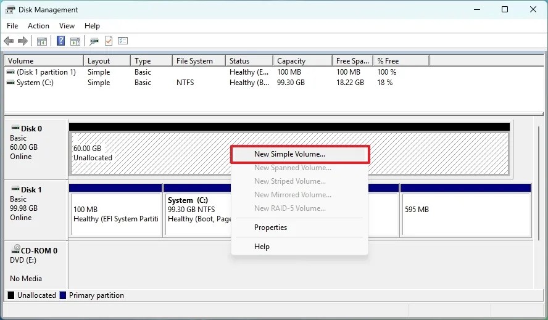Open the Action menu
548x320 pixels.
(38, 26)
